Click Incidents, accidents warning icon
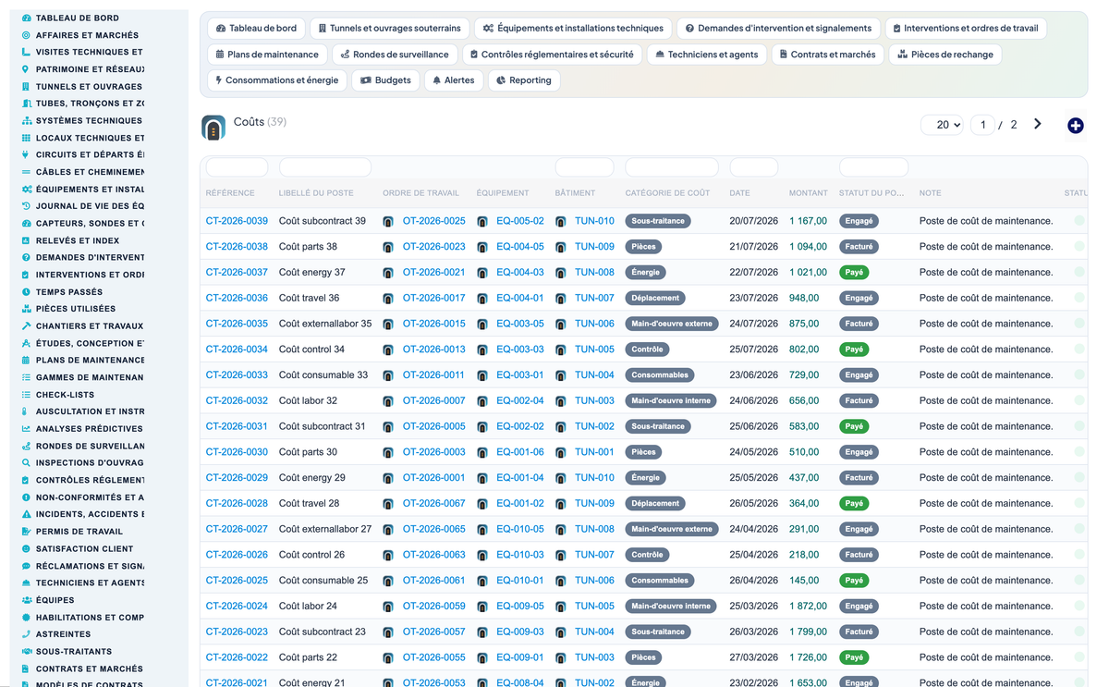This screenshot has height=687, width=1109. [26, 514]
